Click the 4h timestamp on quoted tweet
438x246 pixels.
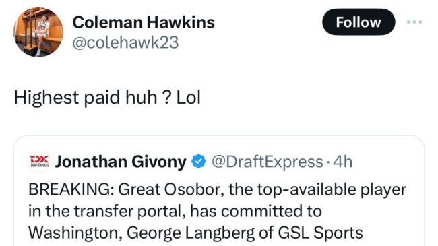pyautogui.click(x=343, y=162)
